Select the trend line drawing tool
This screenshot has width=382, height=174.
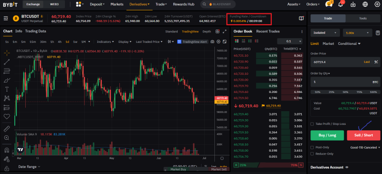(x=7, y=62)
